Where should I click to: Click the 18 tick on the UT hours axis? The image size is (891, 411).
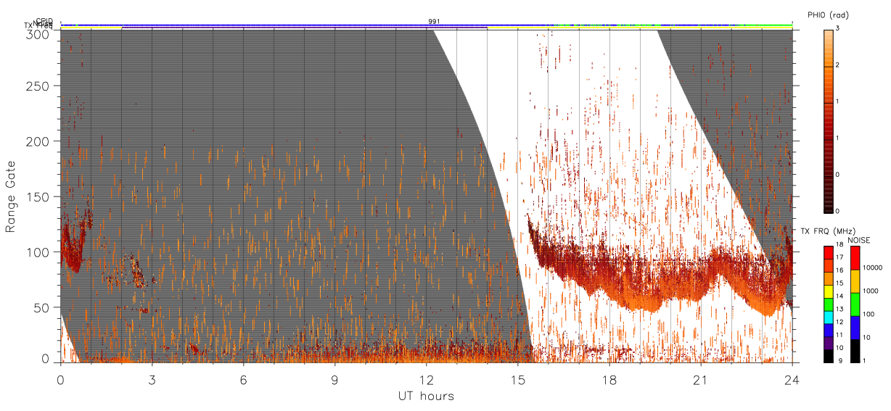609,380
